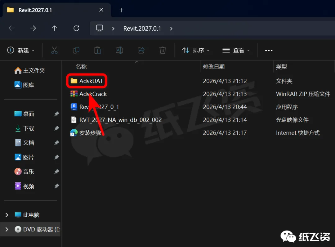335x247 pixels.
Task: Select DVD 驱动器 (E: in the sidebar
Action: (38, 229)
